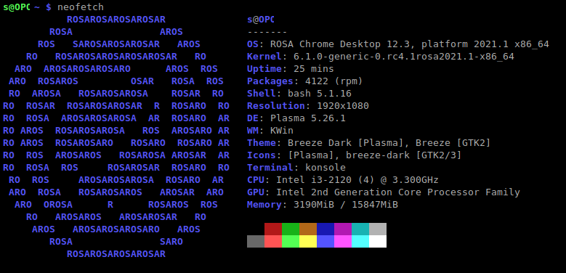The image size is (566, 273).
Task: Click the dark blue color block
Action: point(326,229)
